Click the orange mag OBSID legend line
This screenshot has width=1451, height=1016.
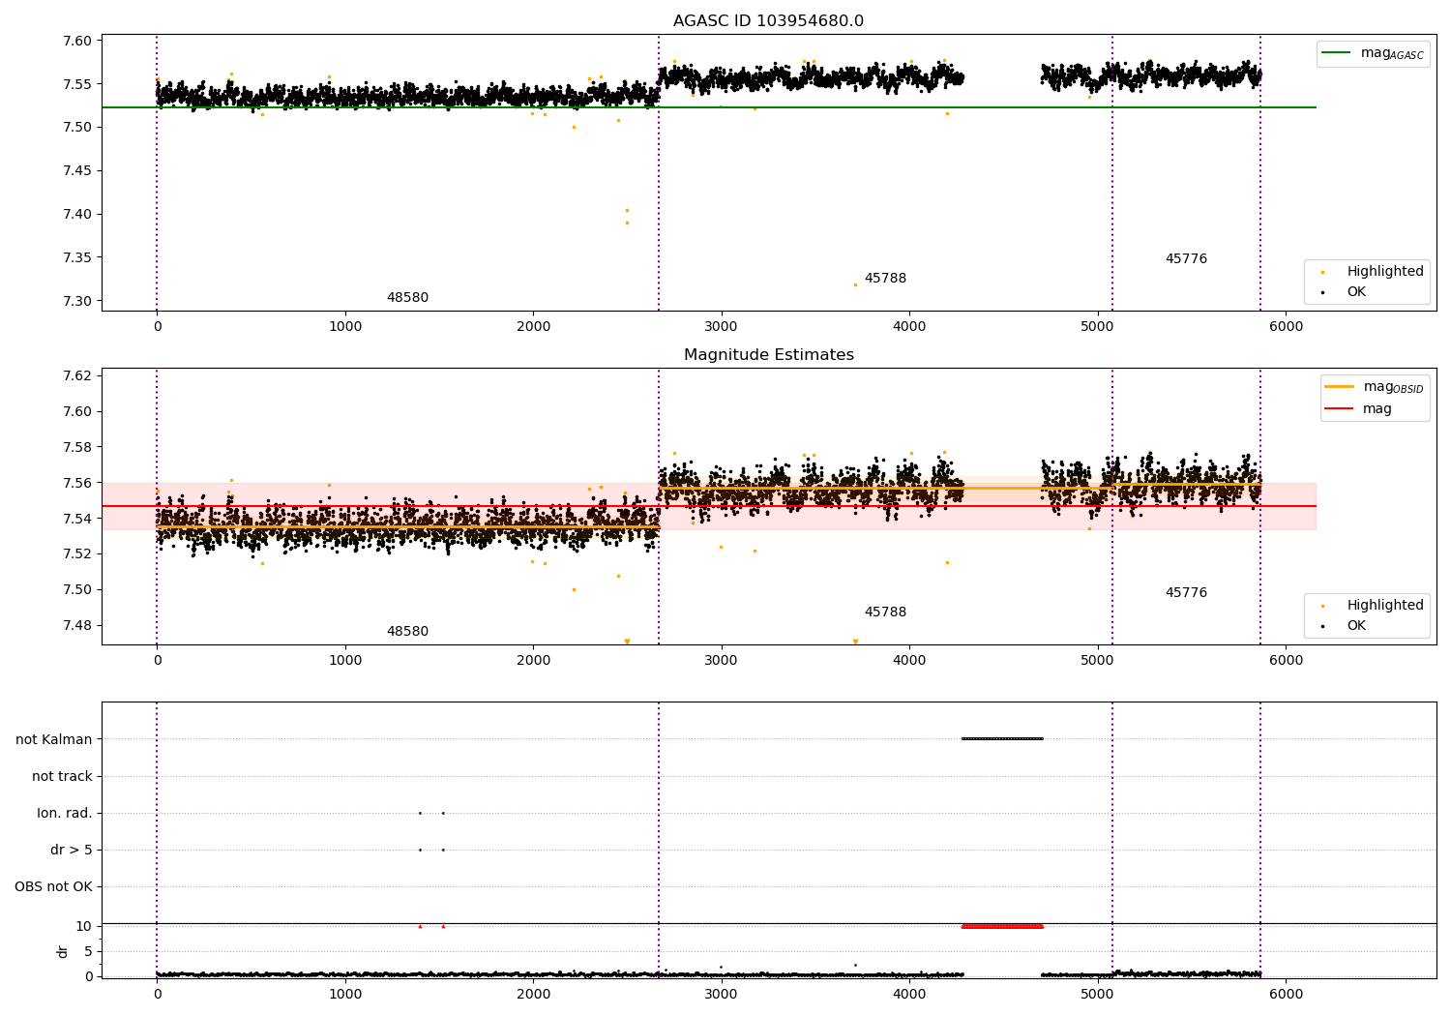(x=1339, y=387)
